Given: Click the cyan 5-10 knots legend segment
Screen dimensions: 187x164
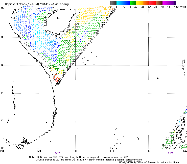Looking at the screenshot, I should [x=120, y=3].
